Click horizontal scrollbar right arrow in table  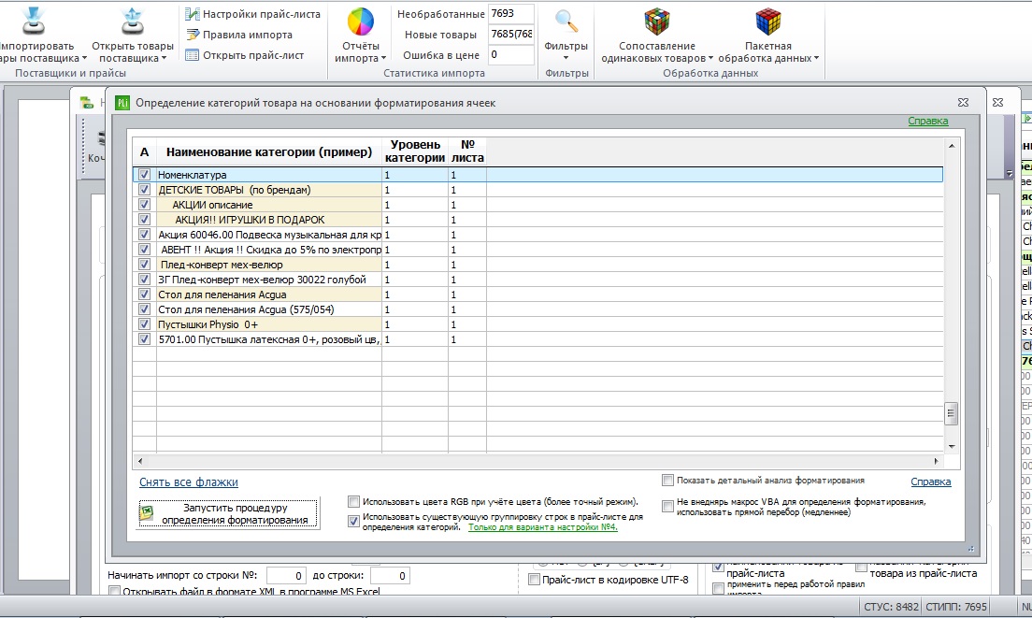(x=936, y=461)
